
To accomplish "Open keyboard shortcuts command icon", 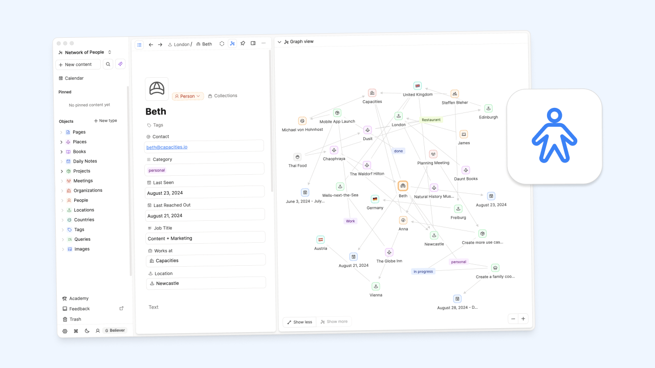I will (76, 331).
